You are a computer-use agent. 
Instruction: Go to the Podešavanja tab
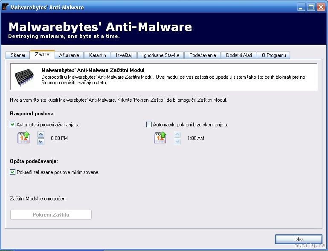tap(203, 55)
